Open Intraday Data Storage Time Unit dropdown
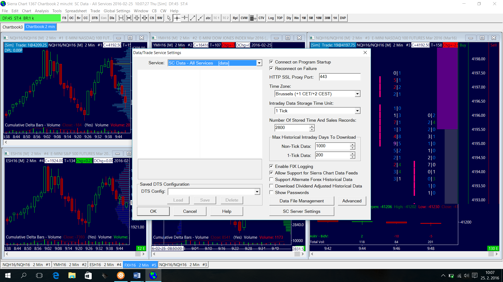503x282 pixels. [357, 111]
